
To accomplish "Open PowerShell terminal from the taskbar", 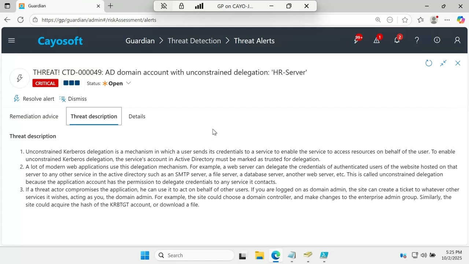I will (324, 255).
